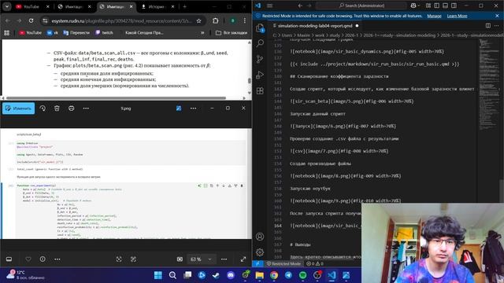Close the YouTube browser tab
Screen dimensions: 504x283
pyautogui.click(x=47, y=6)
